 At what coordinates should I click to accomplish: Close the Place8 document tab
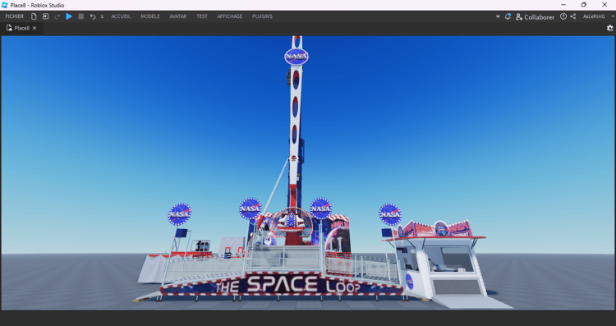pyautogui.click(x=34, y=28)
